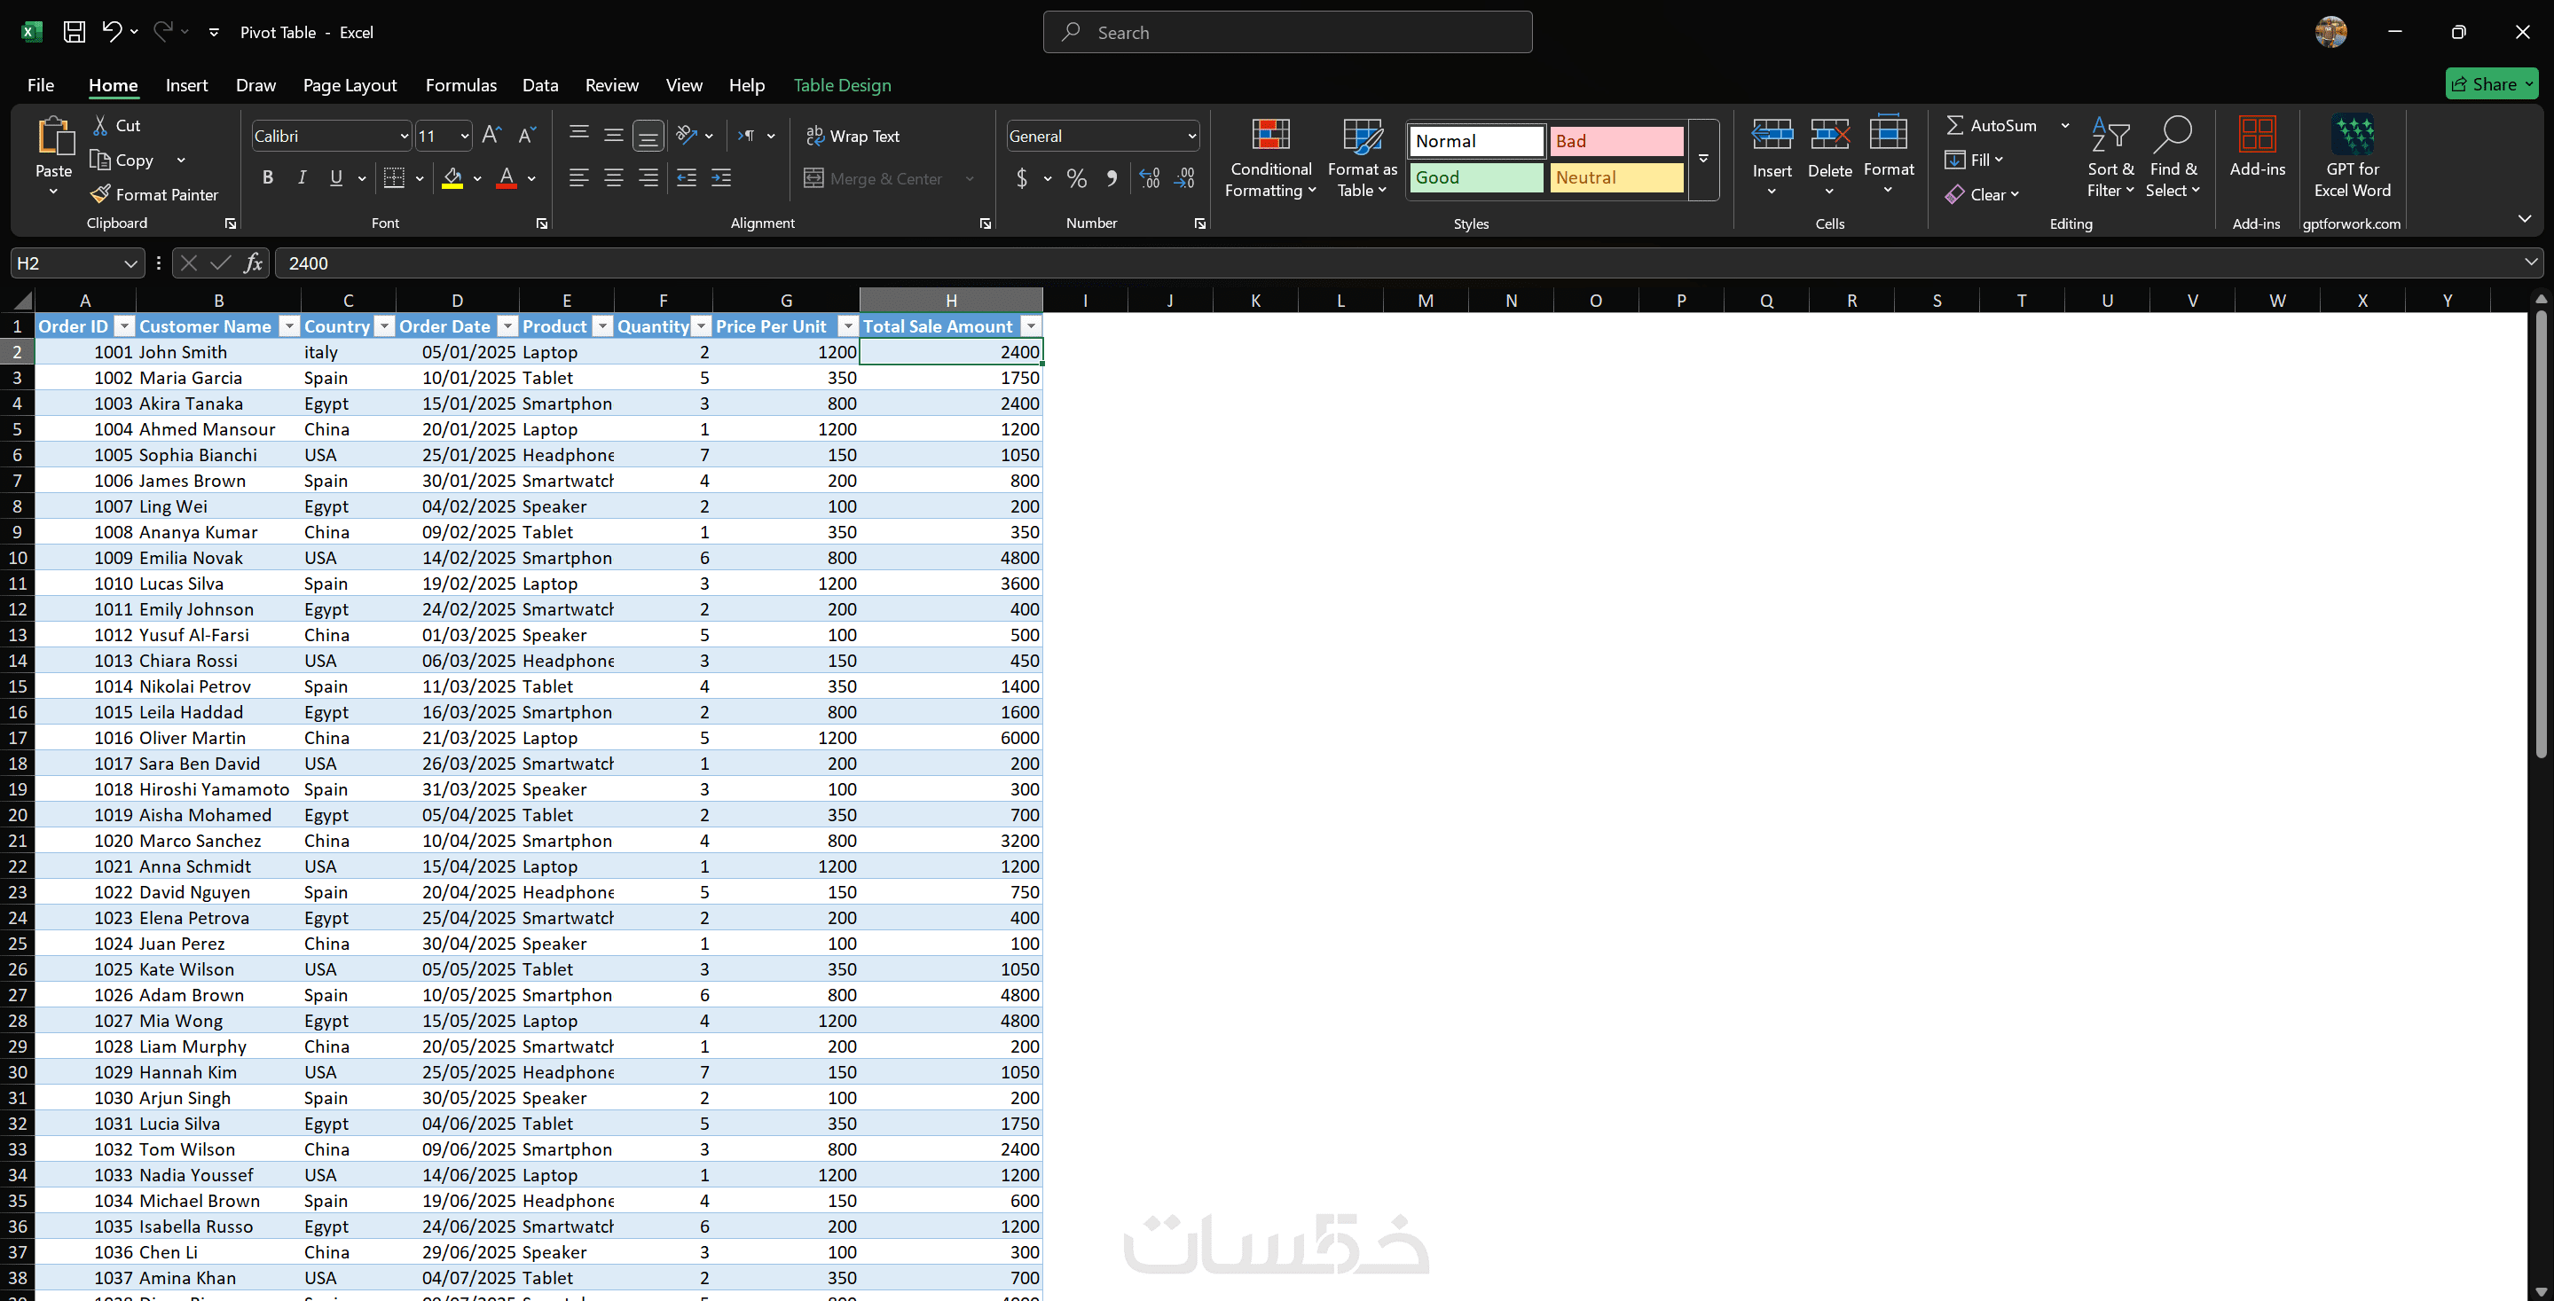Click the Format Painter brush icon
The height and width of the screenshot is (1301, 2554).
100,194
